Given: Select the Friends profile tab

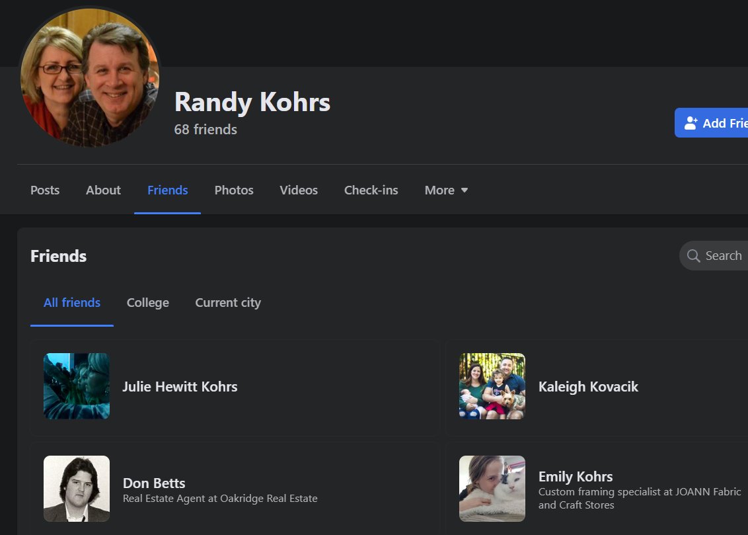Looking at the screenshot, I should tap(167, 190).
